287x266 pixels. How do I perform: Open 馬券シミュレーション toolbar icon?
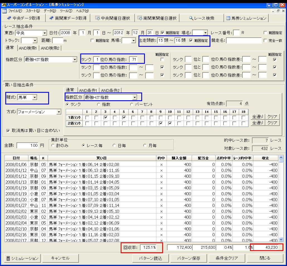[x=228, y=18]
